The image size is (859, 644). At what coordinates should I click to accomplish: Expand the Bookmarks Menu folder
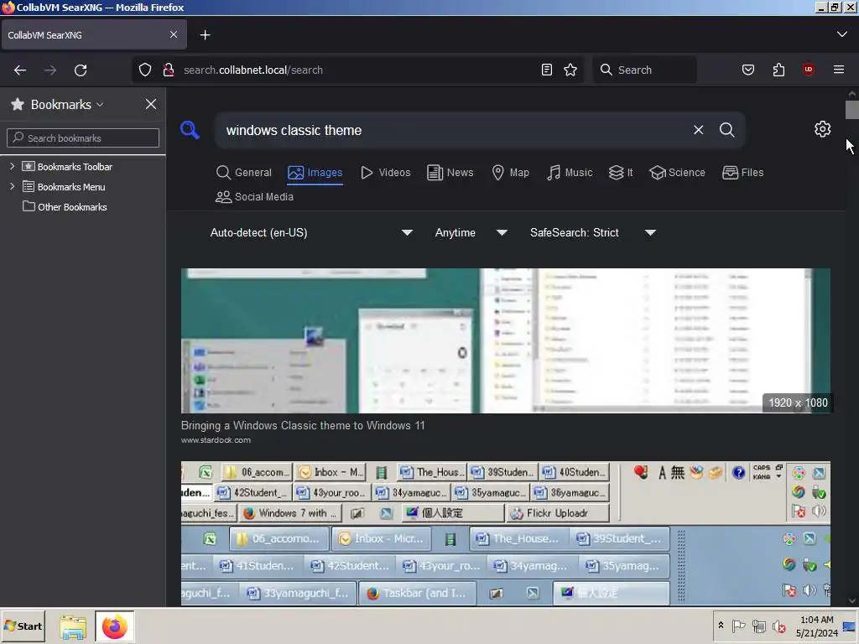coord(12,187)
